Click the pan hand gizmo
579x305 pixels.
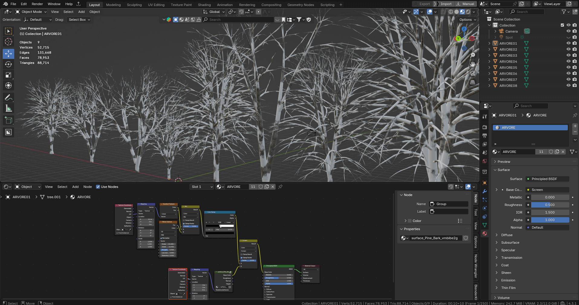coord(473,64)
